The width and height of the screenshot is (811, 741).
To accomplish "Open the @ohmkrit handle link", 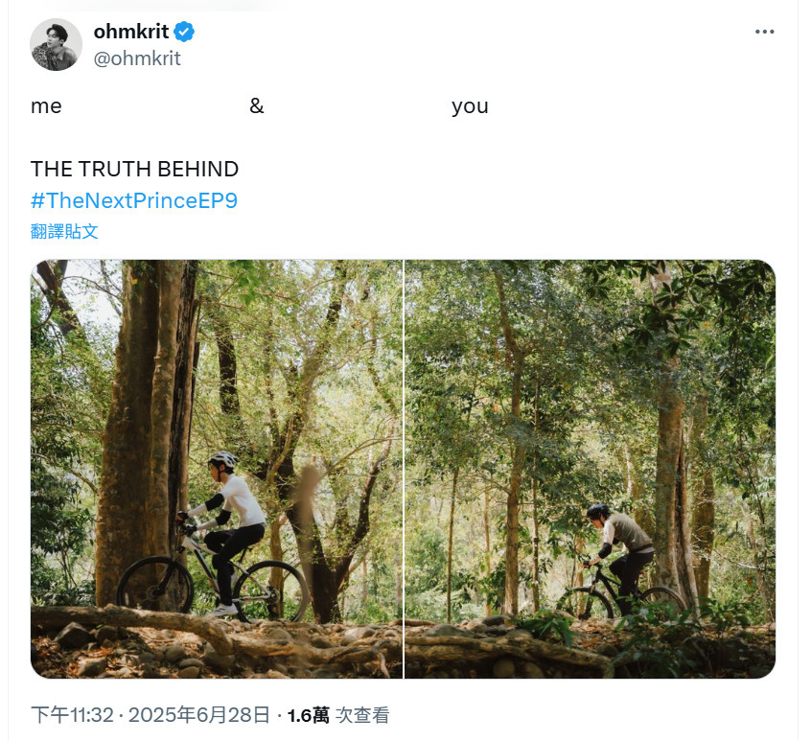I will (x=137, y=58).
